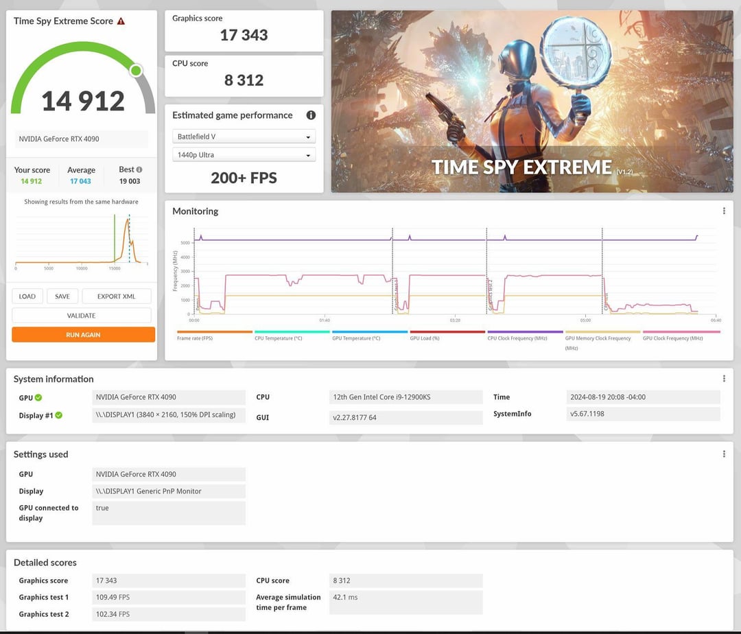Image resolution: width=741 pixels, height=634 pixels.
Task: Click the Best score value 19 003
Action: point(130,181)
